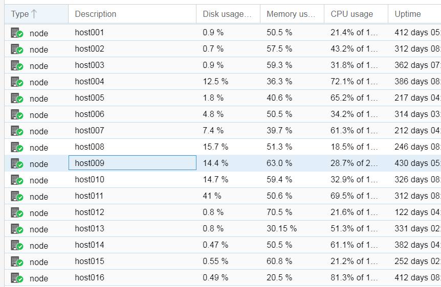This screenshot has width=441, height=287.
Task: Click the 70.5 % memory usage cell
Action: coord(279,212)
